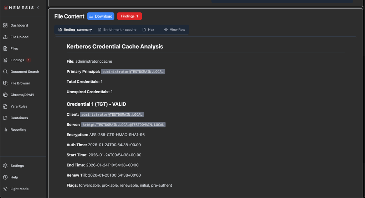This screenshot has height=198, width=365.
Task: Click the Yara Rules icon
Action: [5, 106]
